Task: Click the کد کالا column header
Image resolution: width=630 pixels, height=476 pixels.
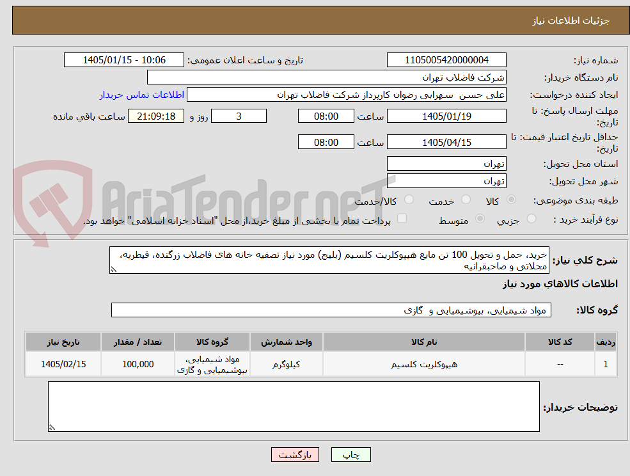Action: [x=560, y=342]
